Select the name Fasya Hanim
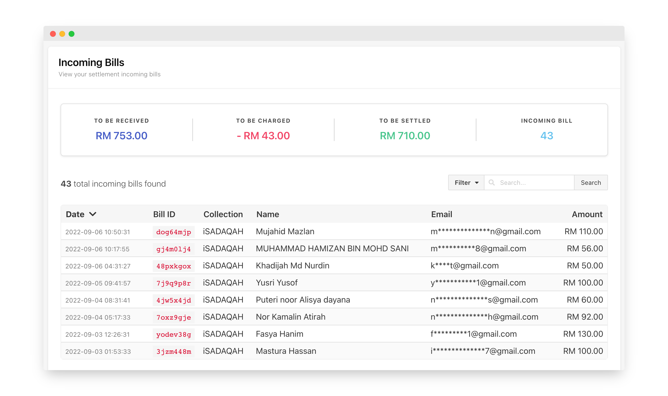 pos(279,334)
